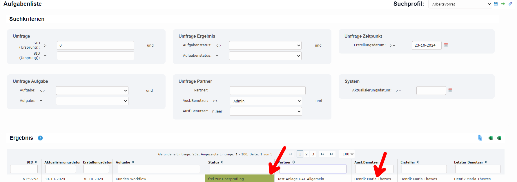This screenshot has width=517, height=182.
Task: Click the partner cell Test Anlage UAT Allgemein
Action: (301, 179)
